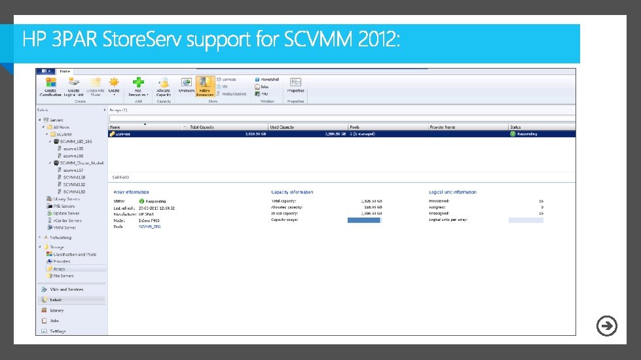Open the SCVMM_CPG pool link
Image resolution: width=641 pixels, height=360 pixels.
point(150,227)
